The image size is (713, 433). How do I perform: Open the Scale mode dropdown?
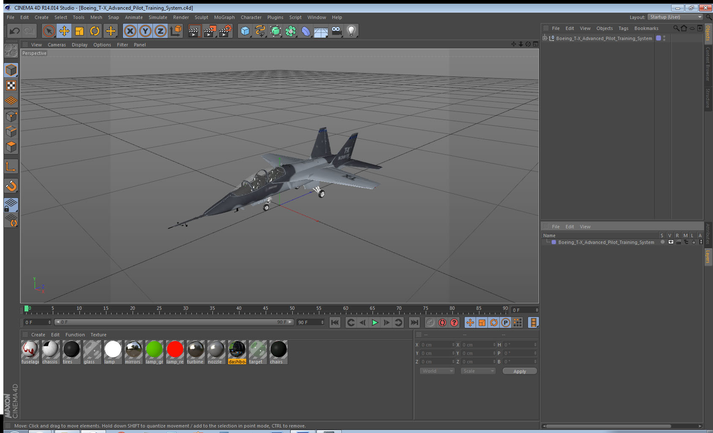478,371
